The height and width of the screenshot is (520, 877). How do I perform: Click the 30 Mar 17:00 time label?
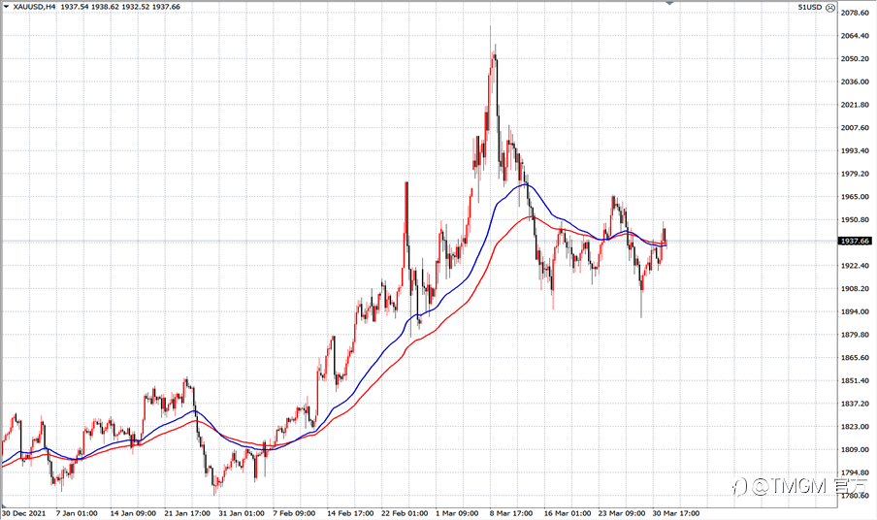(x=675, y=513)
